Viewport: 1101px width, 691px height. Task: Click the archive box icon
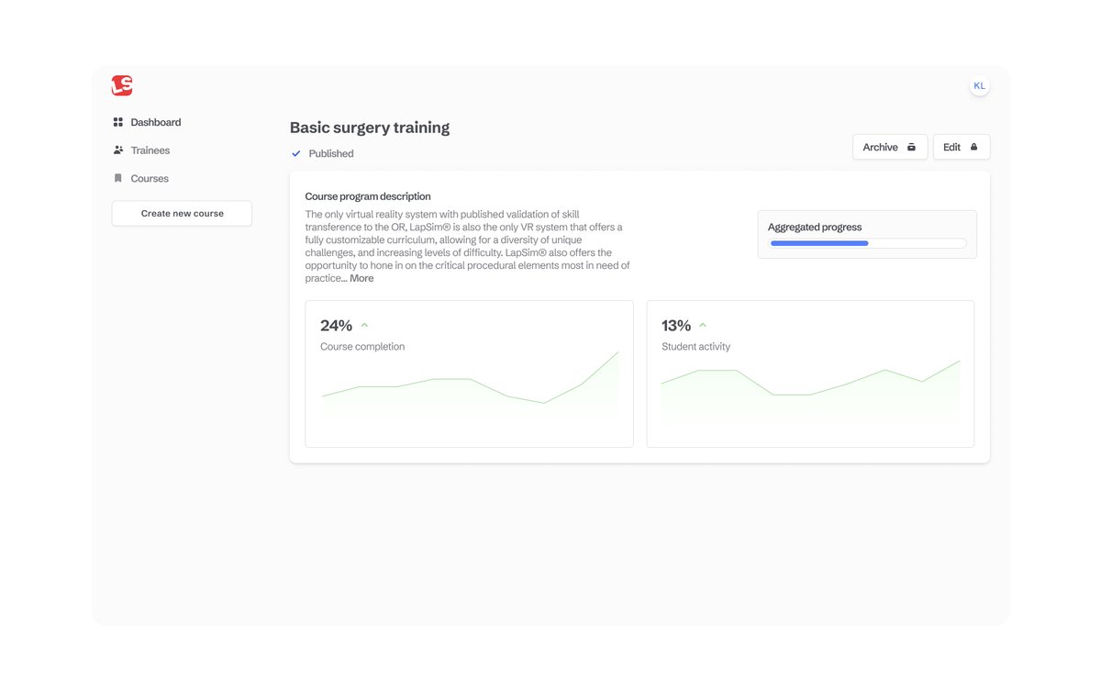click(911, 148)
